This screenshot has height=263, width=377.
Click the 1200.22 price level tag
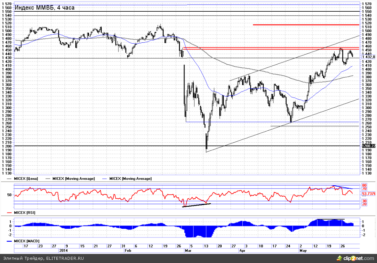point(369,146)
